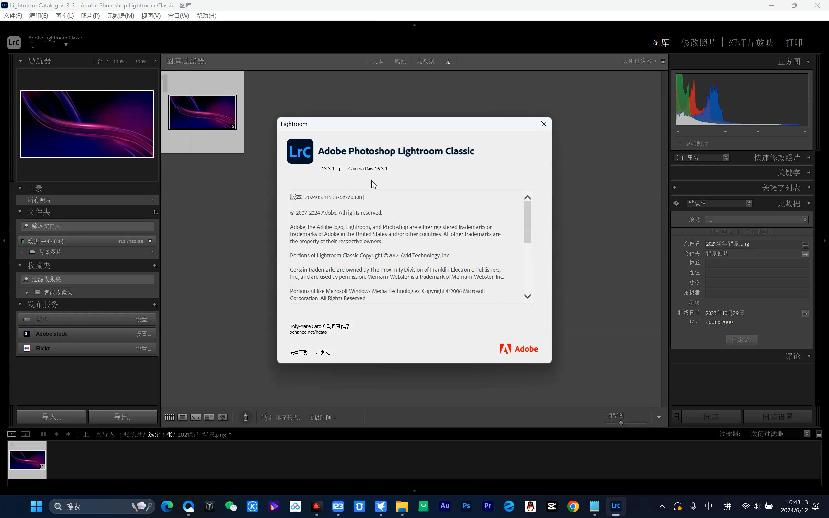Click the 导入... button
The height and width of the screenshot is (518, 829).
pos(51,417)
